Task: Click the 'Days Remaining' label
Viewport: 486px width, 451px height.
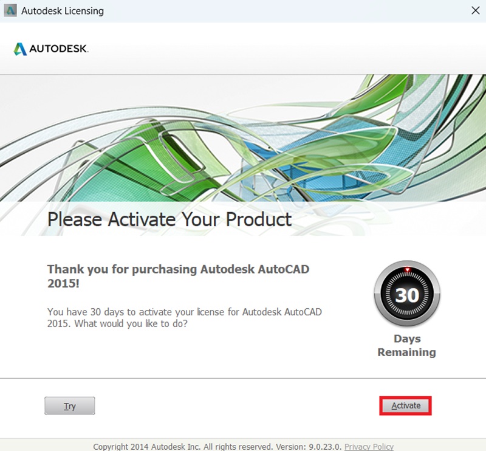Action: (x=406, y=345)
